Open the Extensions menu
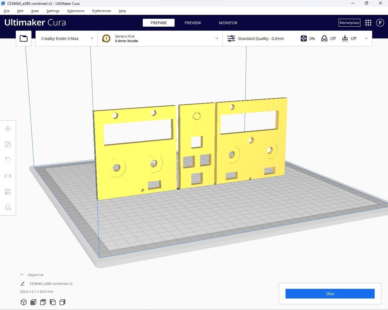The height and width of the screenshot is (310, 388). pyautogui.click(x=76, y=11)
